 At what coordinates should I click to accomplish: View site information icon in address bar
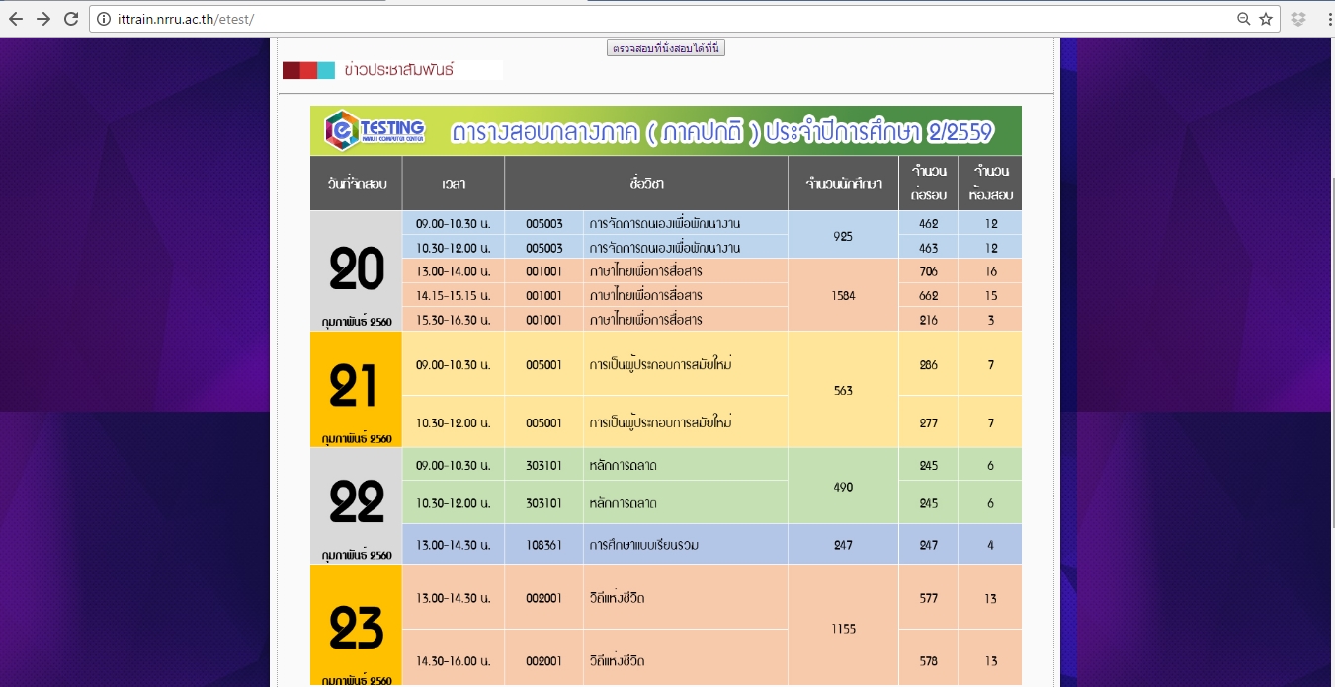[104, 19]
